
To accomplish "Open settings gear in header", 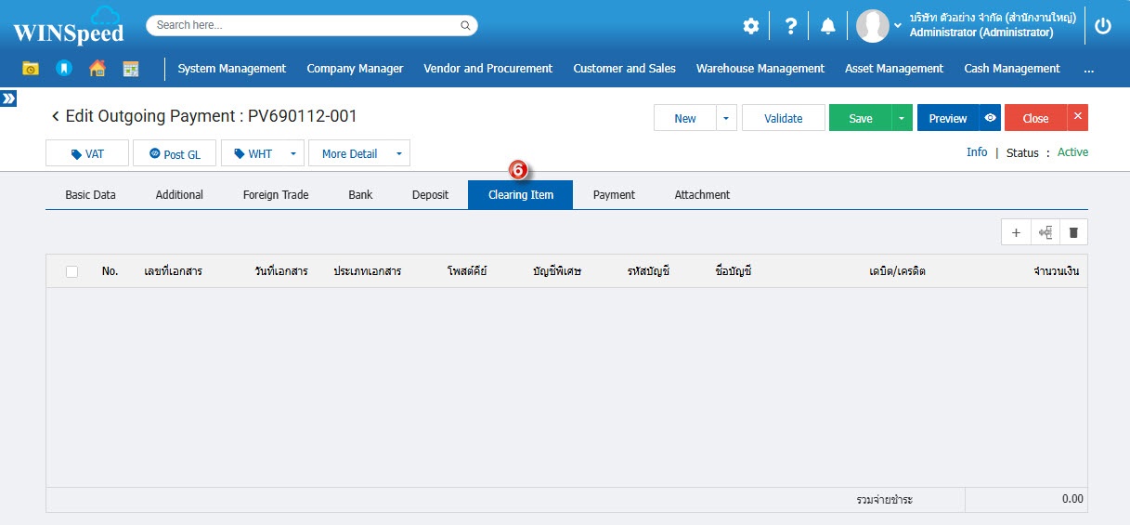I will 750,26.
